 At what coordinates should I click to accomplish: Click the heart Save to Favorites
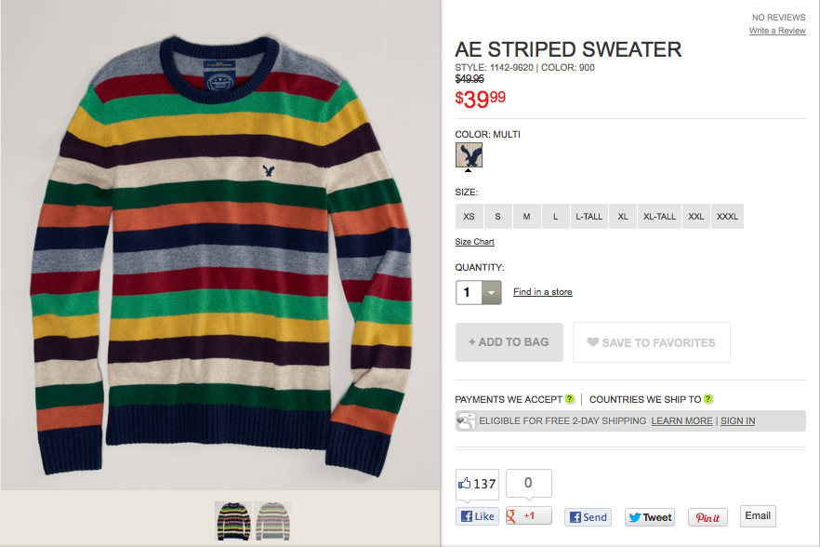[x=652, y=342]
